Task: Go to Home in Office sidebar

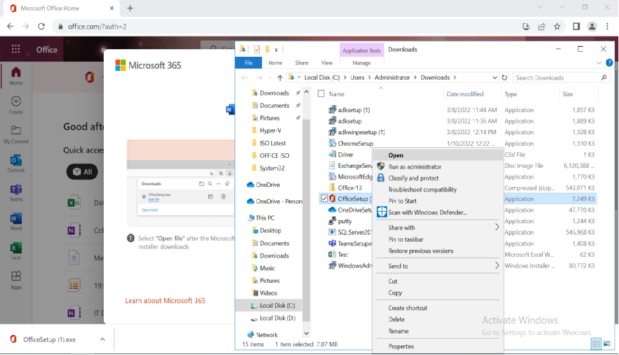Action: point(16,76)
